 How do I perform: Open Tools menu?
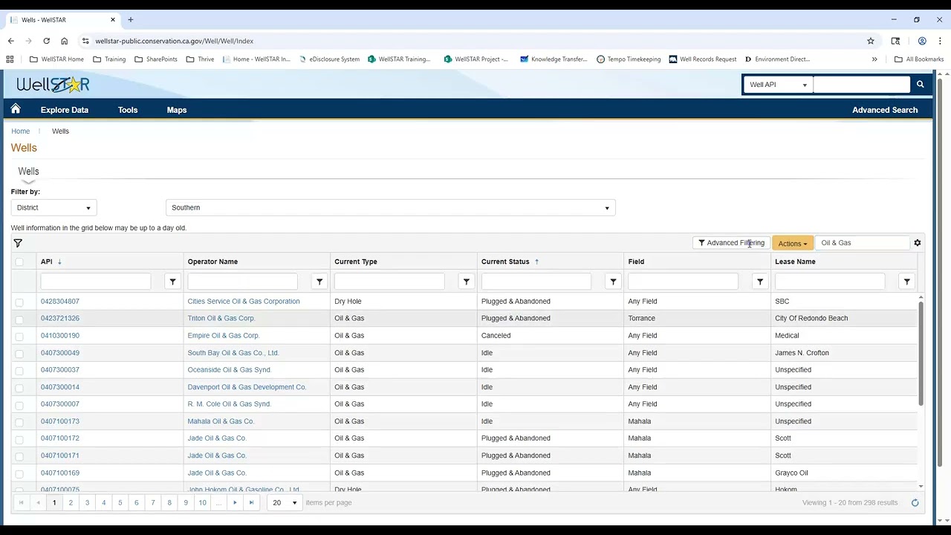coord(128,110)
